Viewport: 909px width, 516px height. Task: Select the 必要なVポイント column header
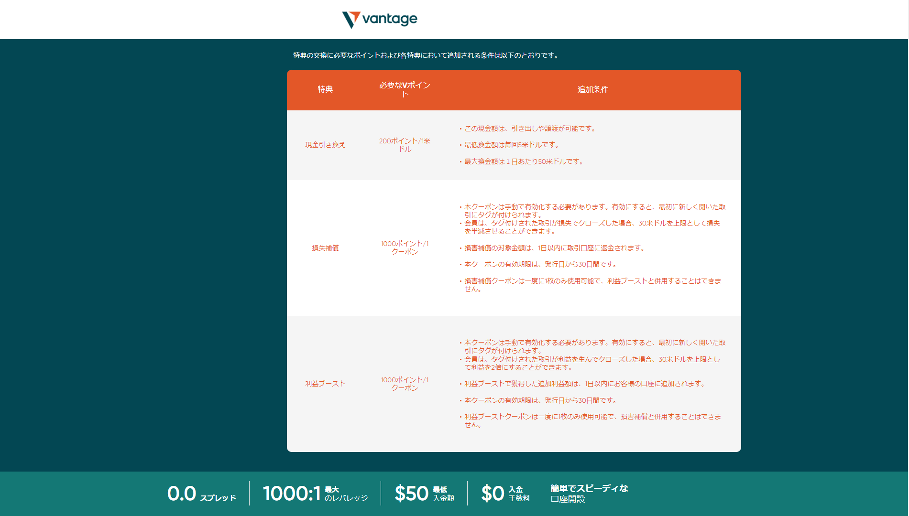[x=405, y=89]
